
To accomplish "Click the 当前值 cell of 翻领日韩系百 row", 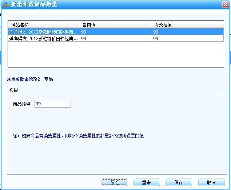I will tap(116, 32).
